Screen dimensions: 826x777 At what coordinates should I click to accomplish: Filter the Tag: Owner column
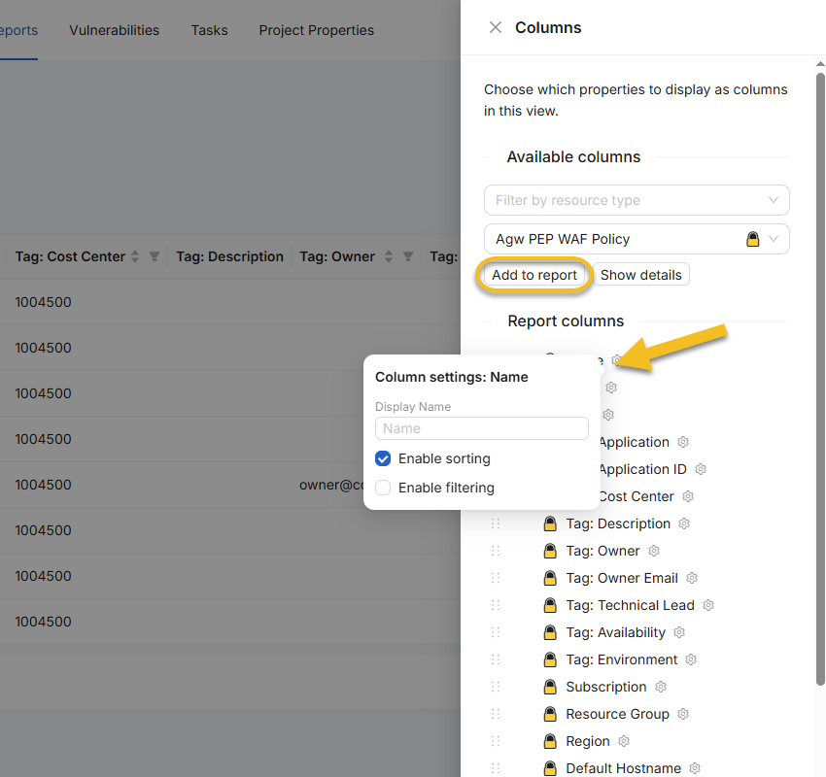408,256
